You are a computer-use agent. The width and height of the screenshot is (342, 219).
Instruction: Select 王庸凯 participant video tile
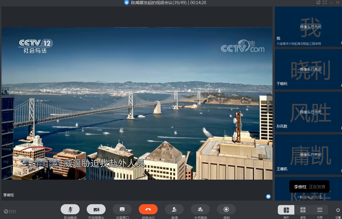(x=308, y=155)
